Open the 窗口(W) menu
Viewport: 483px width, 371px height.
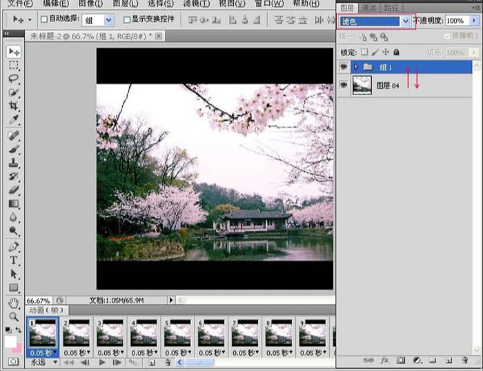coord(269,3)
